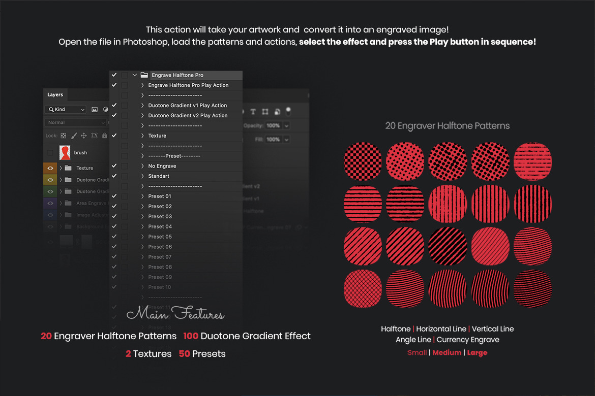
Task: Click the lock transparent pixels icon
Action: coord(64,136)
